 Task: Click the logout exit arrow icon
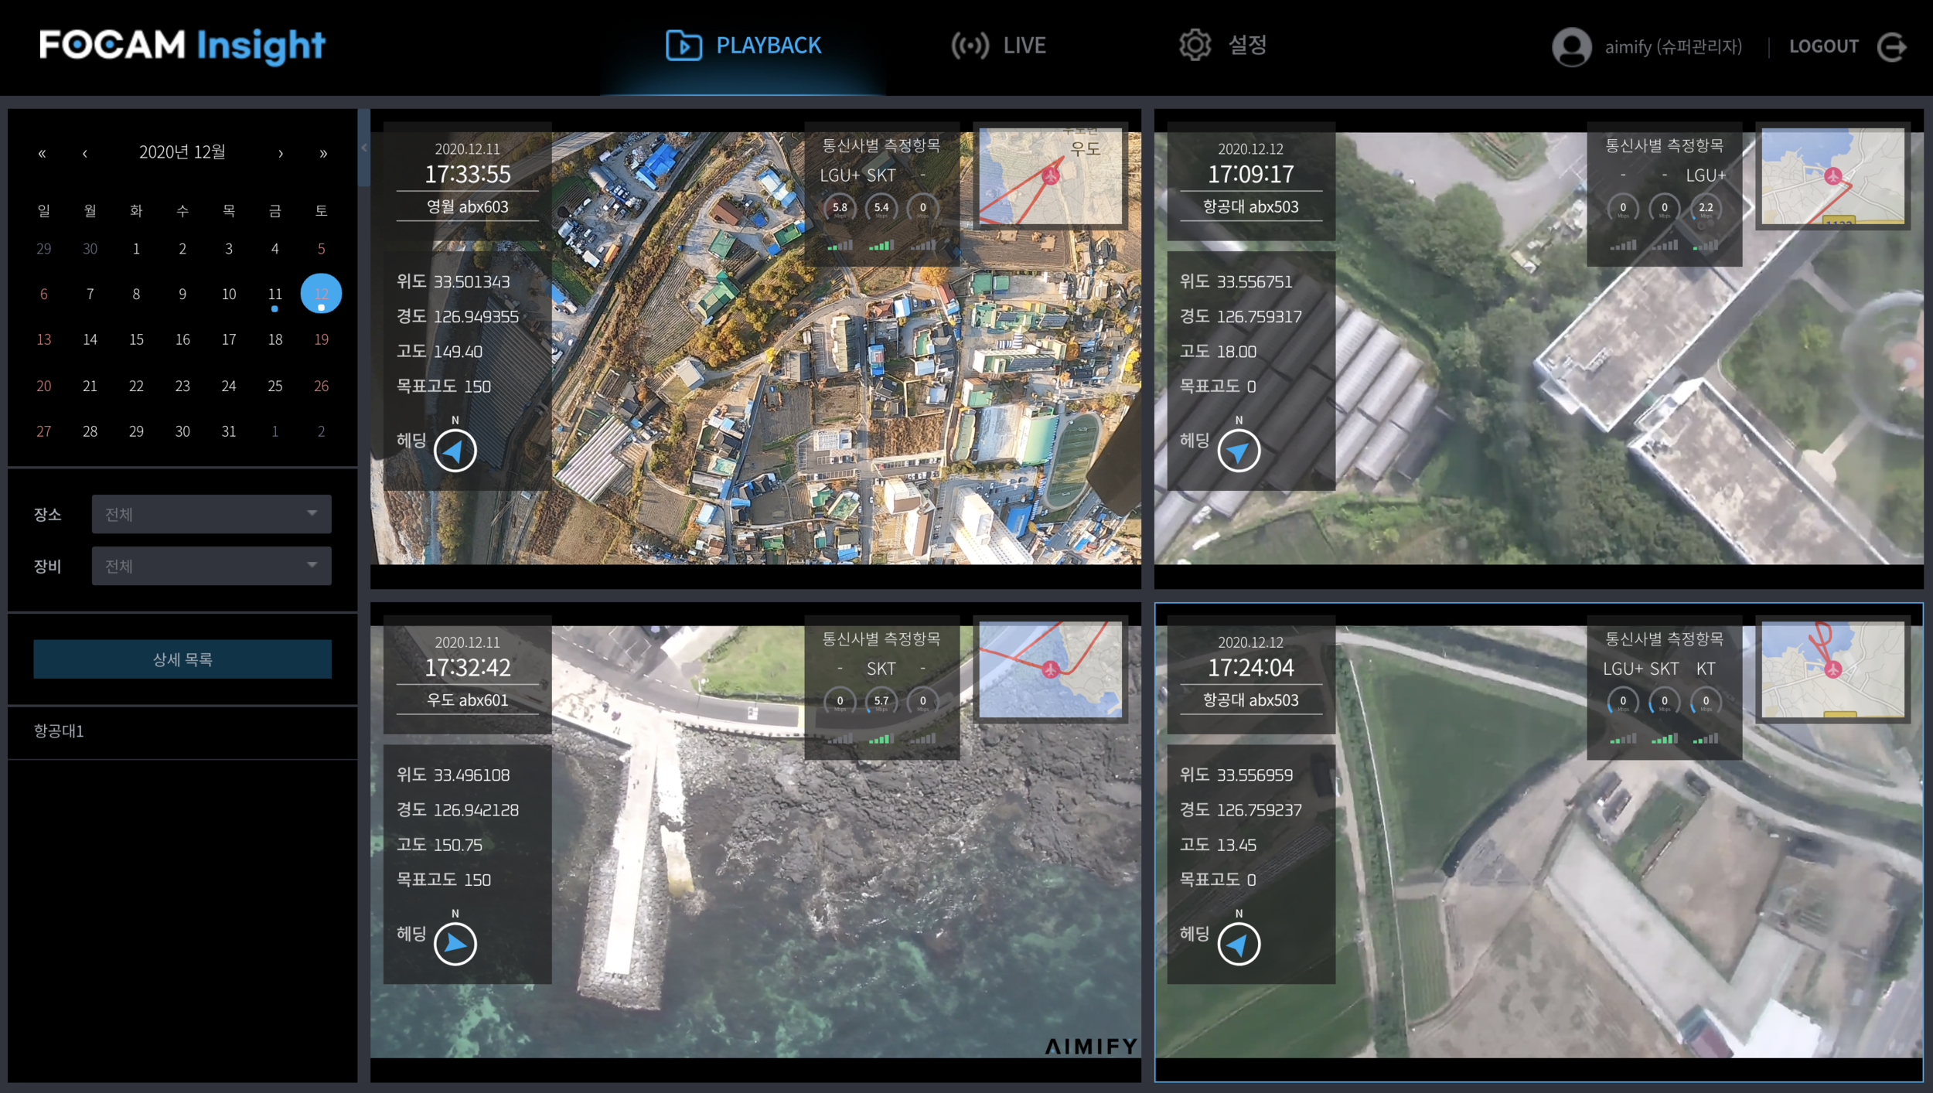(x=1892, y=48)
